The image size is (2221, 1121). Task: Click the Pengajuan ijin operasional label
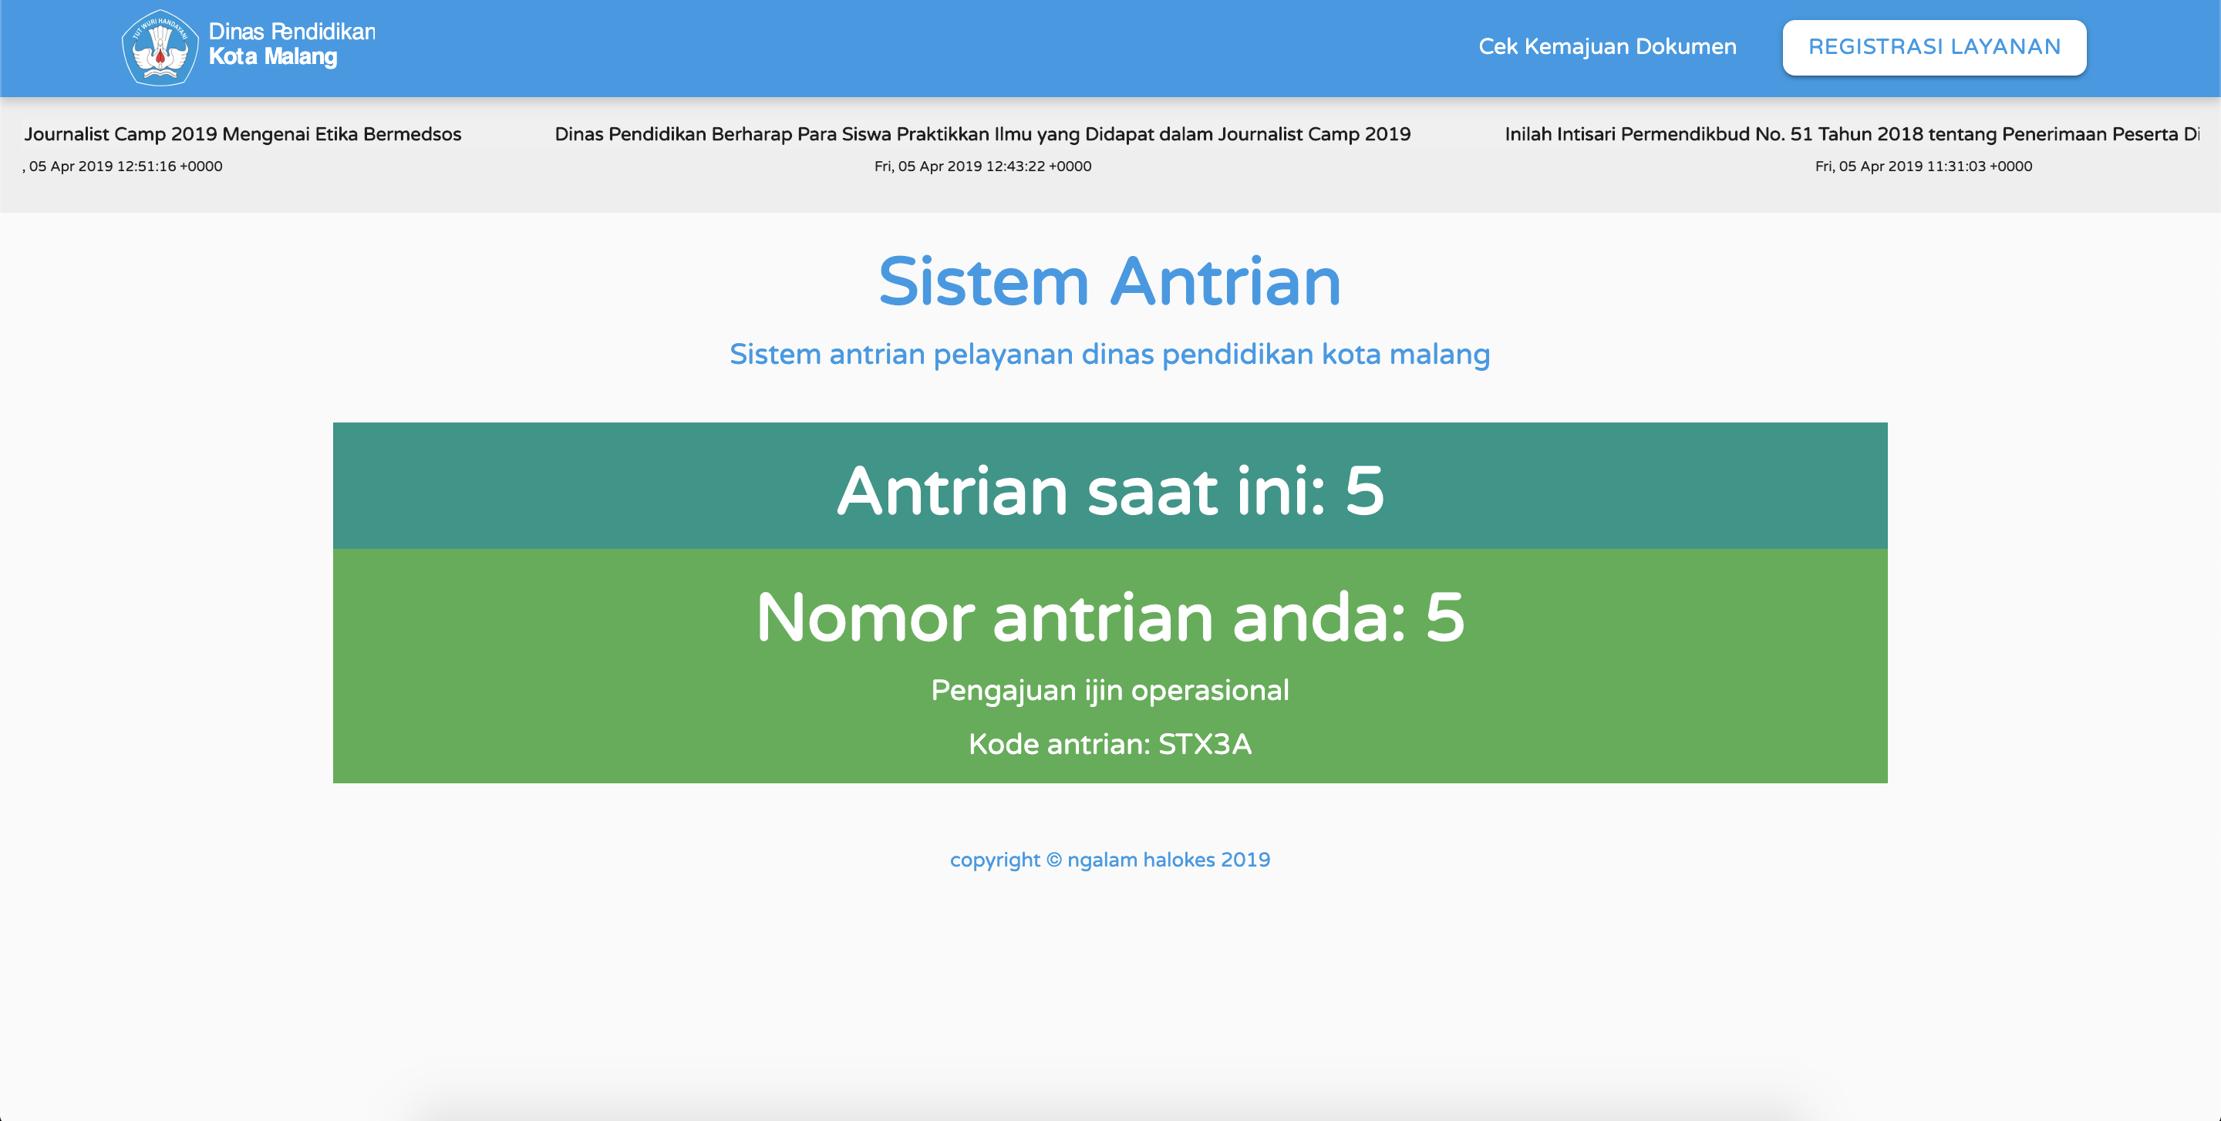click(1110, 689)
